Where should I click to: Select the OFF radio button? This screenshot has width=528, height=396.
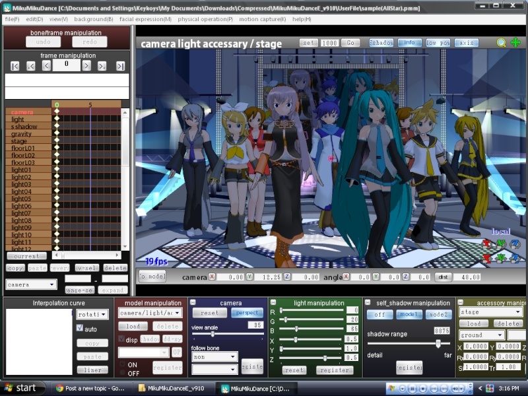pos(123,373)
